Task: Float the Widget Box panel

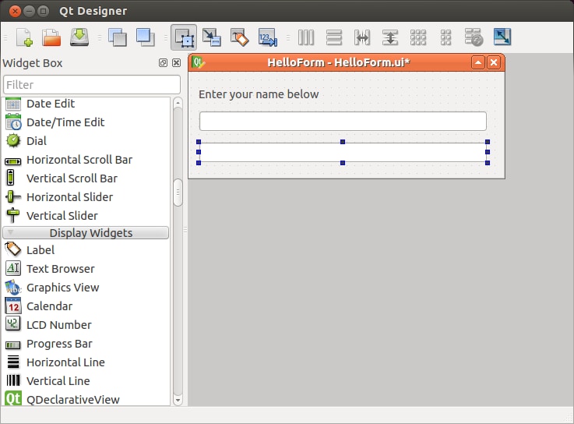Action: point(163,62)
